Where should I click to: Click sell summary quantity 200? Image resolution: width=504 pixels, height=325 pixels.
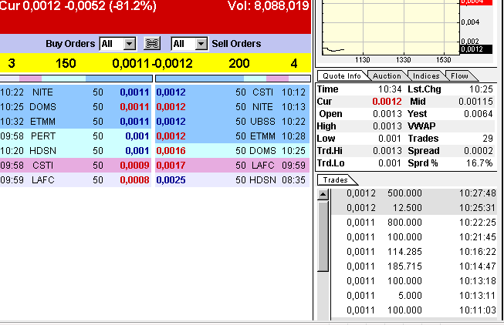pos(238,63)
